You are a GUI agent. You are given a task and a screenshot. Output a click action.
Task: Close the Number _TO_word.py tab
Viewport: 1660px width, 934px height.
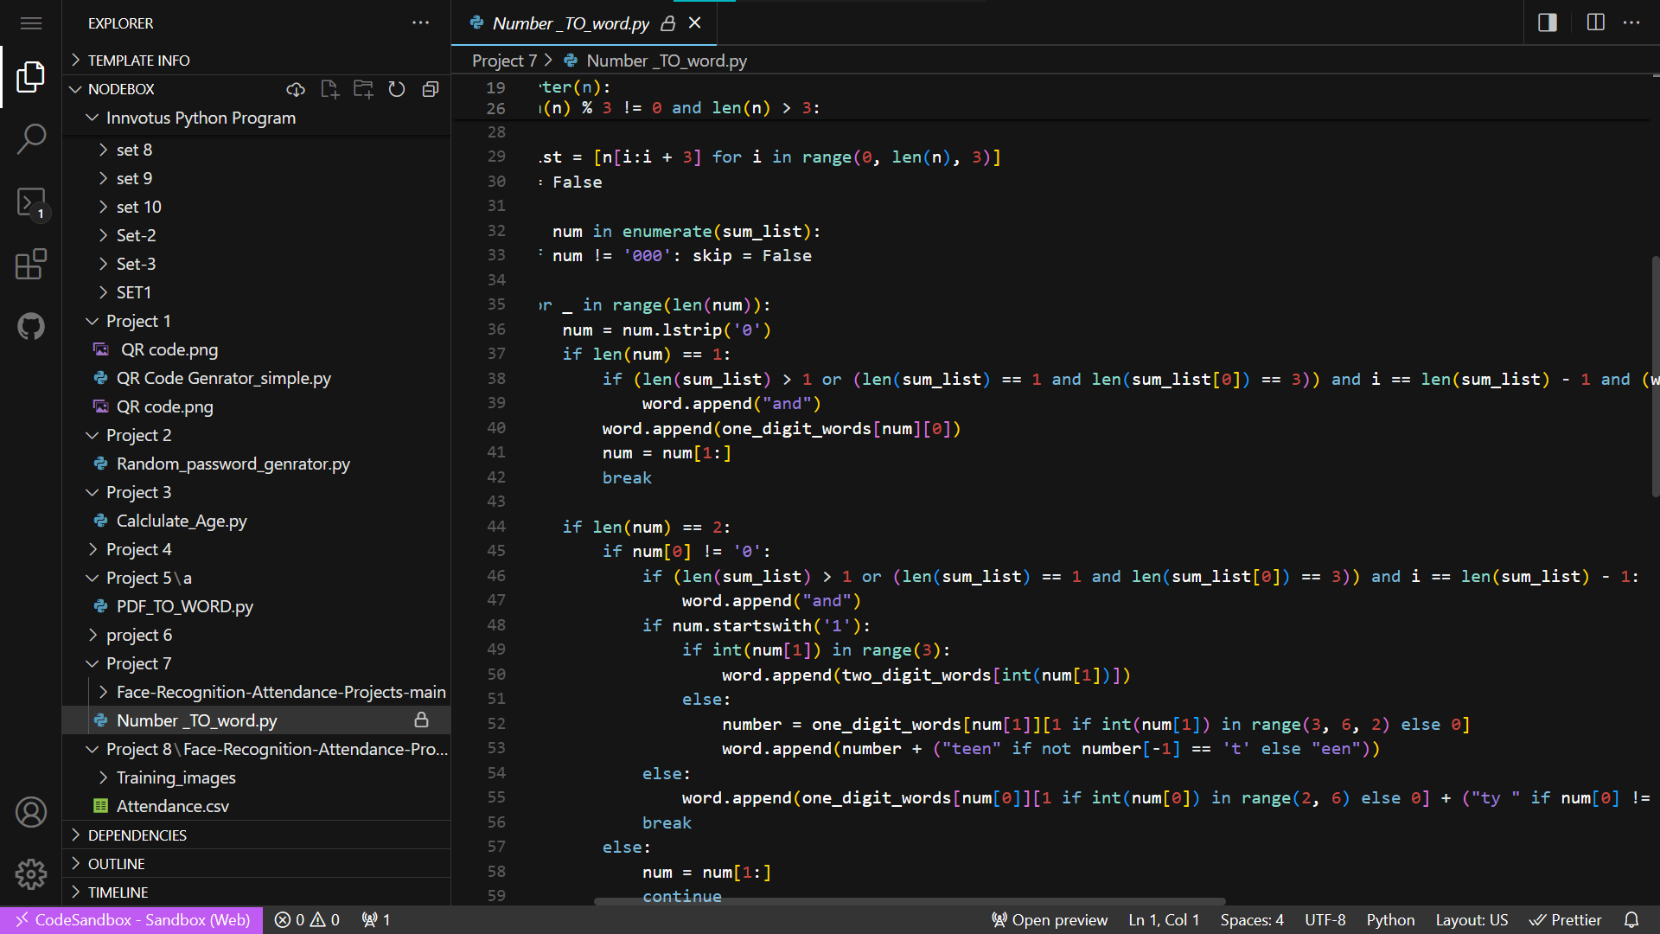695,23
